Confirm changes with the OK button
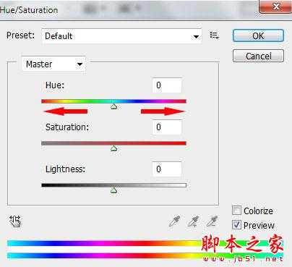This screenshot has width=292, height=267. (258, 36)
